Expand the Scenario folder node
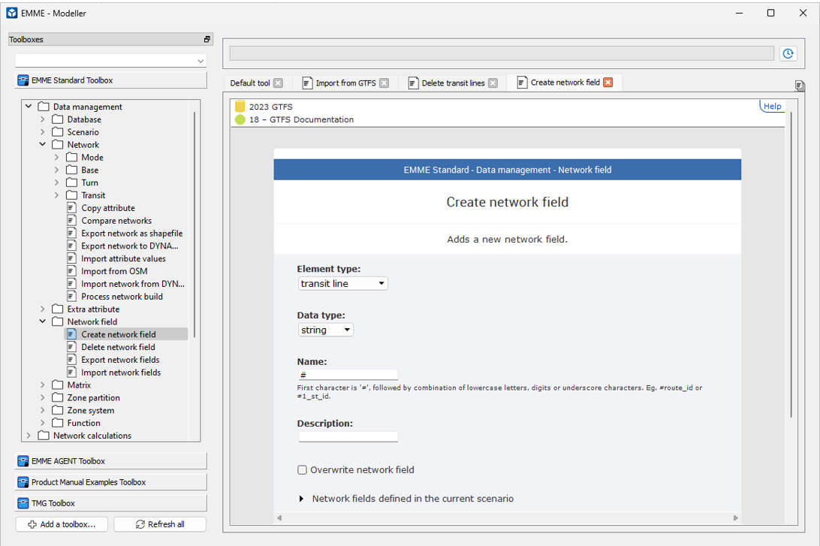 43,131
